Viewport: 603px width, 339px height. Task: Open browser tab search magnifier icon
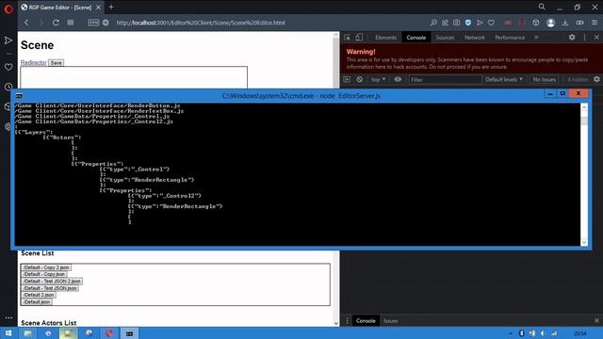(x=542, y=7)
